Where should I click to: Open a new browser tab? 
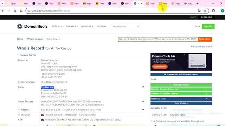(198, 3)
